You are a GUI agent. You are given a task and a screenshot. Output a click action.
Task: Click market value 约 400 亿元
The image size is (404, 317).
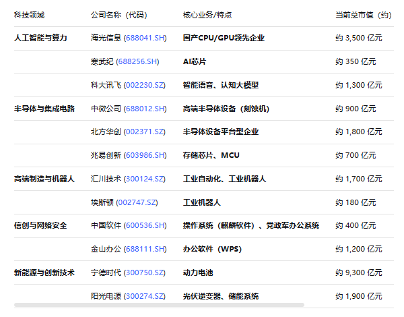click(356, 225)
